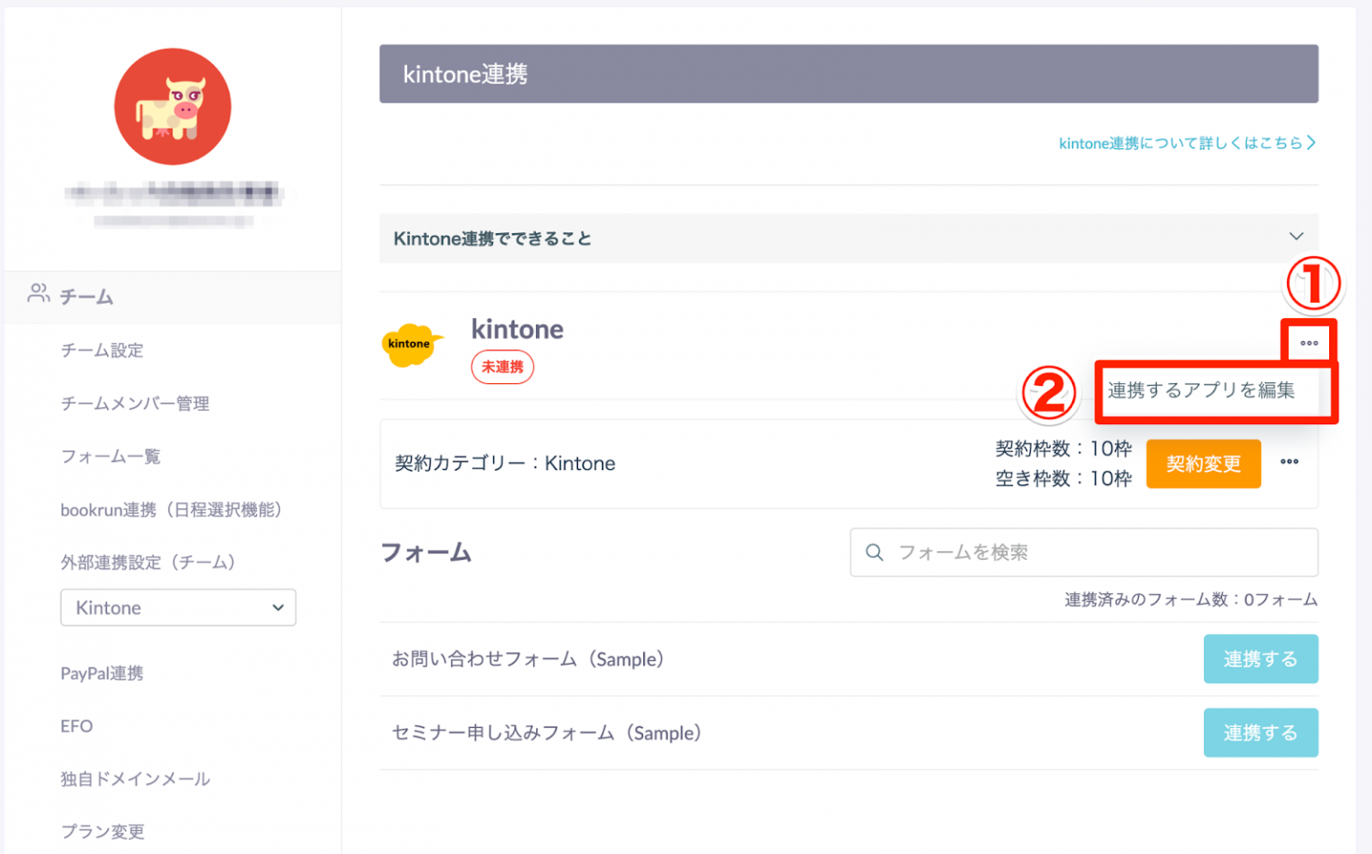Click the team people icon beside チーム
The width and height of the screenshot is (1372, 854).
[x=38, y=294]
